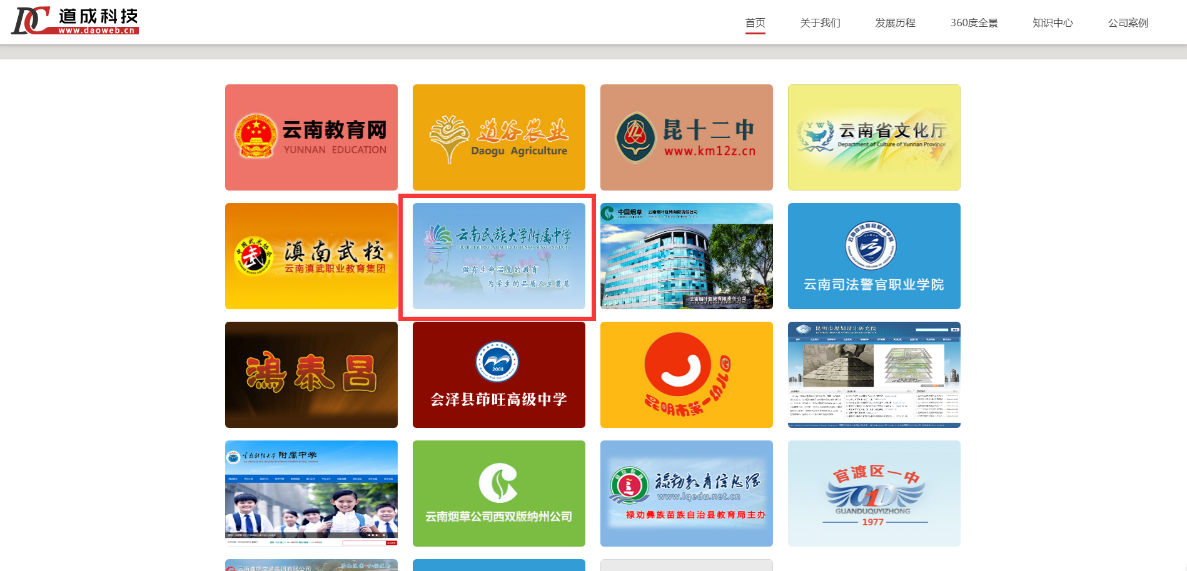
Task: Go to 公司案例 section
Action: [1128, 23]
